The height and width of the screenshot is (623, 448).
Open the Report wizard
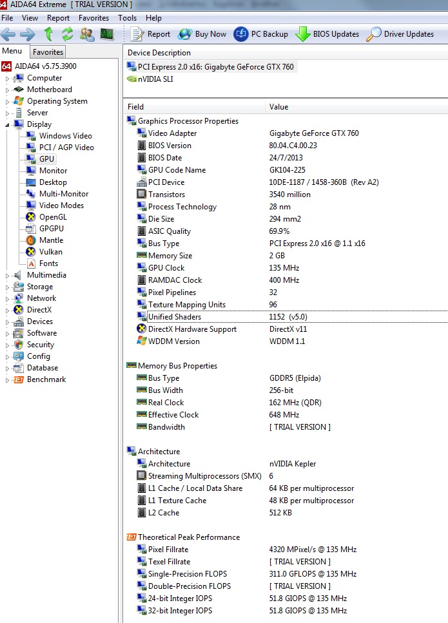click(151, 34)
